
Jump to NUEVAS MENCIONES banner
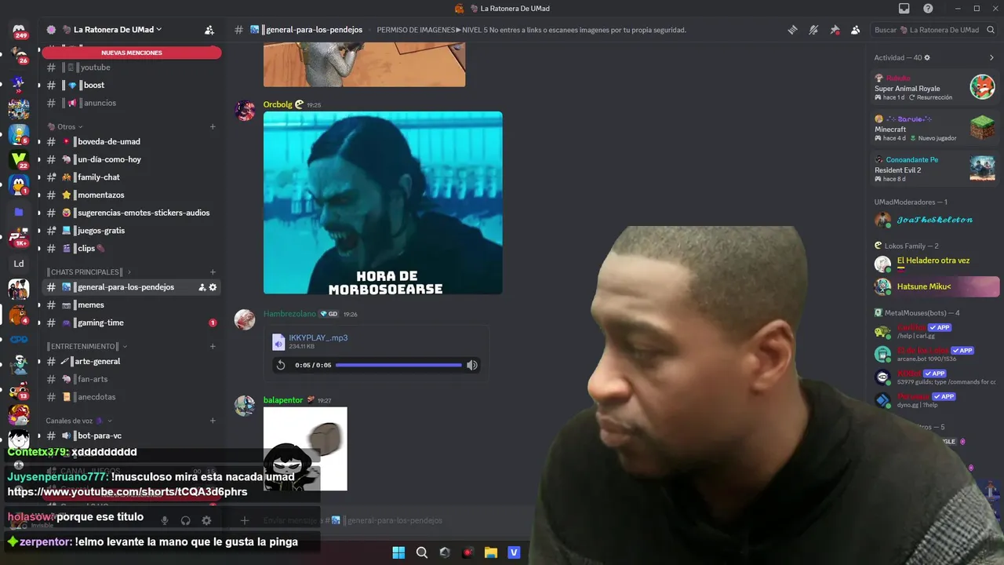[x=132, y=53]
